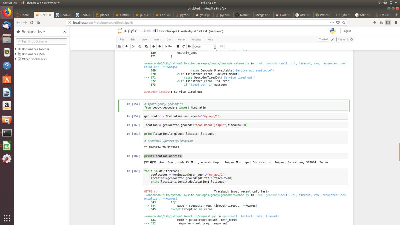Open the notebook Edit menu

[x=133, y=39]
